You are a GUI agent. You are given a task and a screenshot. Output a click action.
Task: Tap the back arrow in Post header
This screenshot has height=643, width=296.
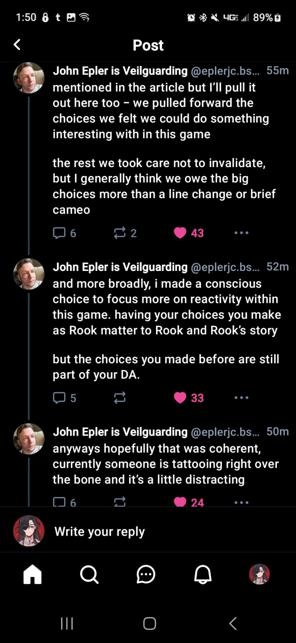tap(17, 45)
